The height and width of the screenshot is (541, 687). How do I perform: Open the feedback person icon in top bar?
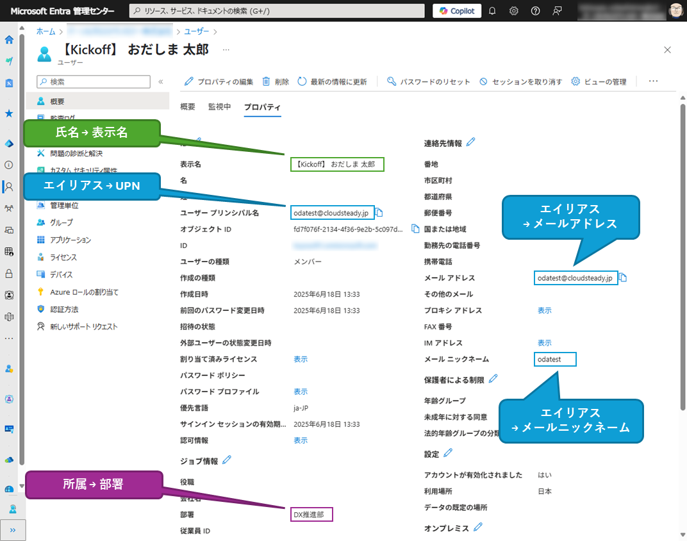point(557,11)
